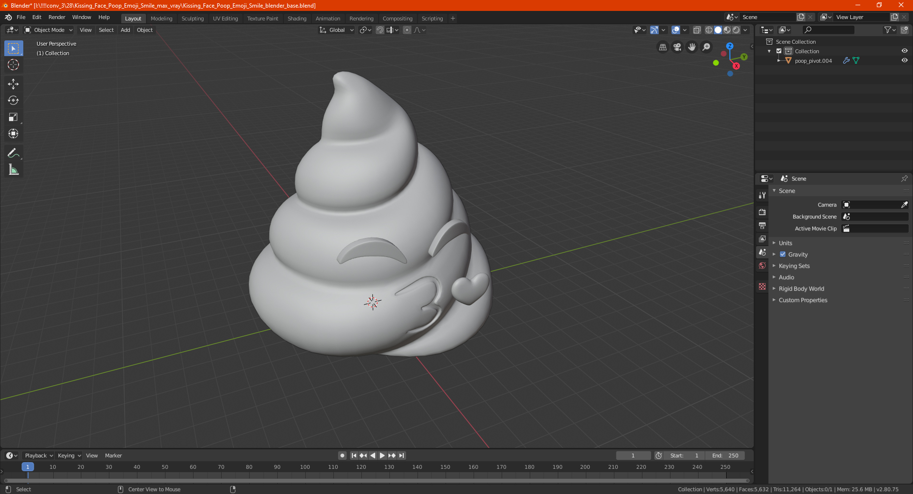Open the viewport Add menu
913x494 pixels.
click(x=125, y=30)
